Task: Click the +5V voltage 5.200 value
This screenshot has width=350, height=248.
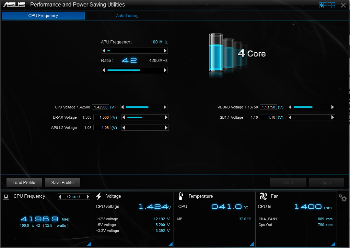Action: pos(163,225)
